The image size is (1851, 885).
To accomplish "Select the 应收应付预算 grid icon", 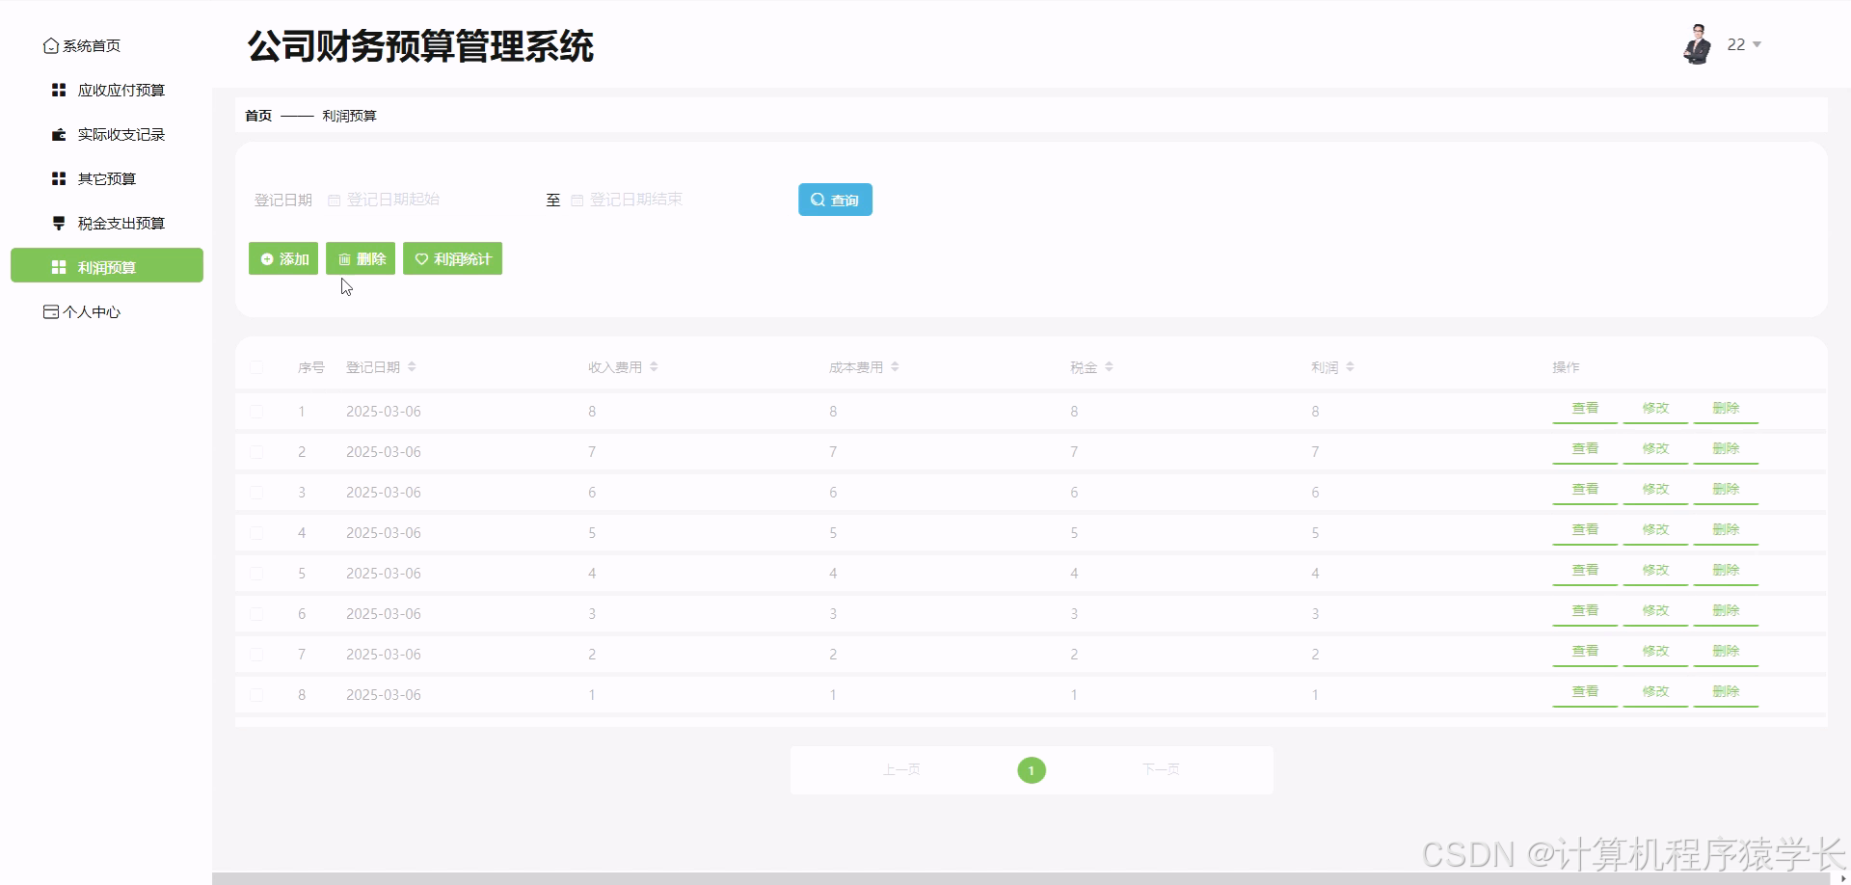I will (x=58, y=90).
